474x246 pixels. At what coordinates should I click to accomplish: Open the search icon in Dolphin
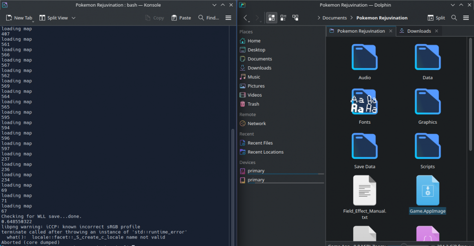point(454,18)
